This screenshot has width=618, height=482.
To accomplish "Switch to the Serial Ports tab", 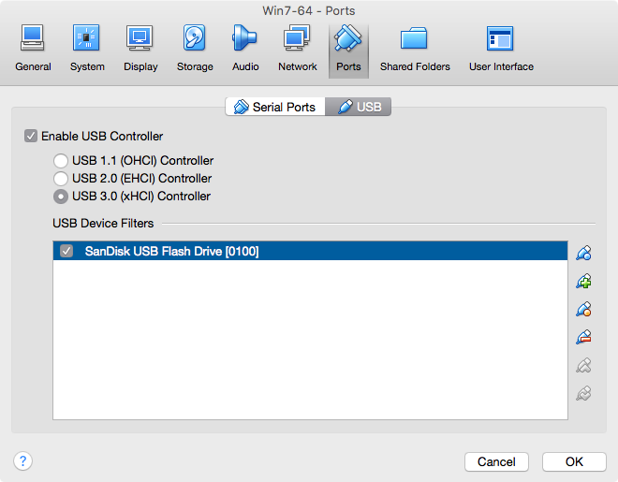I will (x=275, y=107).
